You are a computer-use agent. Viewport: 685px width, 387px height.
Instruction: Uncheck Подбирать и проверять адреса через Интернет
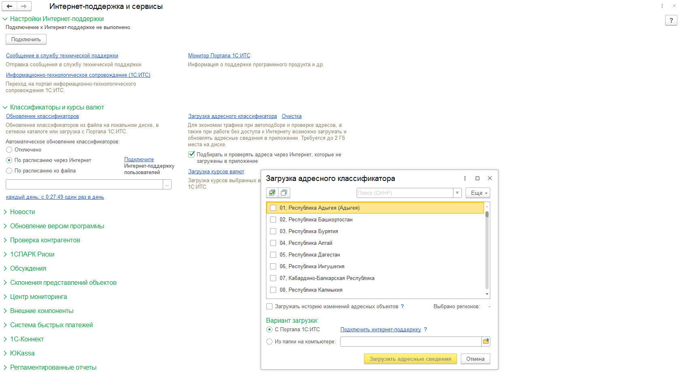tap(191, 154)
